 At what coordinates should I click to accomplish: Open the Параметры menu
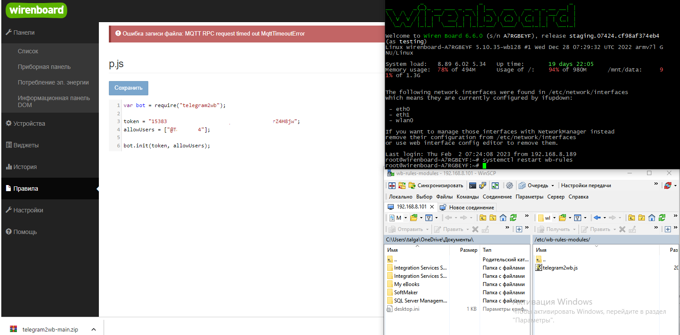click(530, 197)
